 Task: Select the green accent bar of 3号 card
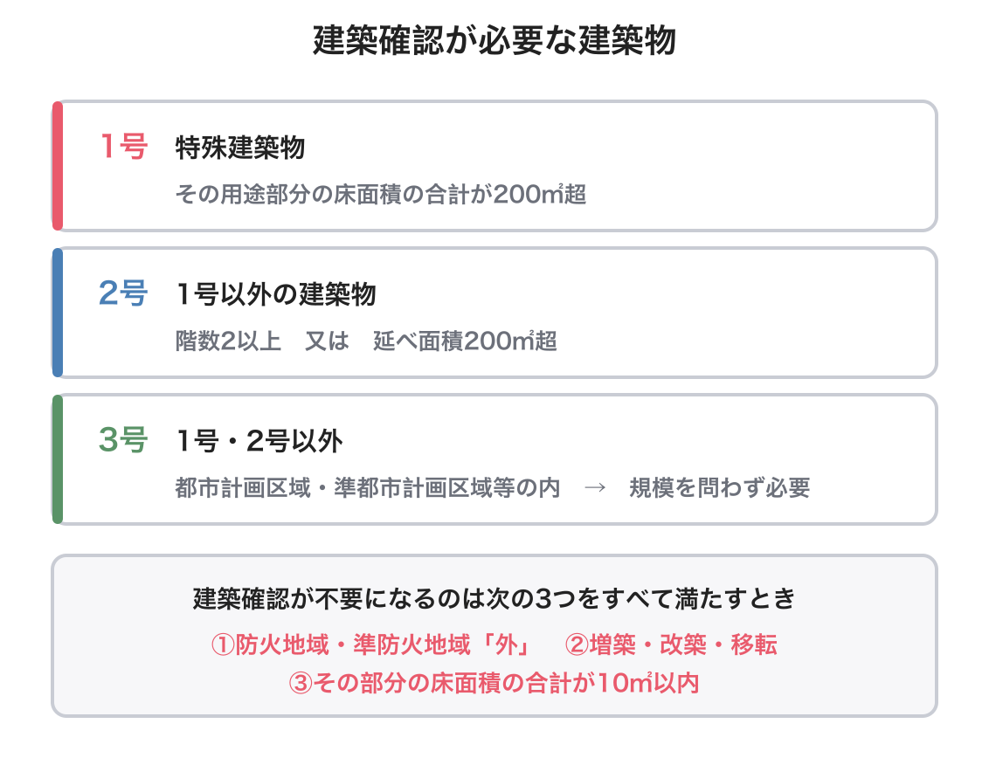click(58, 459)
